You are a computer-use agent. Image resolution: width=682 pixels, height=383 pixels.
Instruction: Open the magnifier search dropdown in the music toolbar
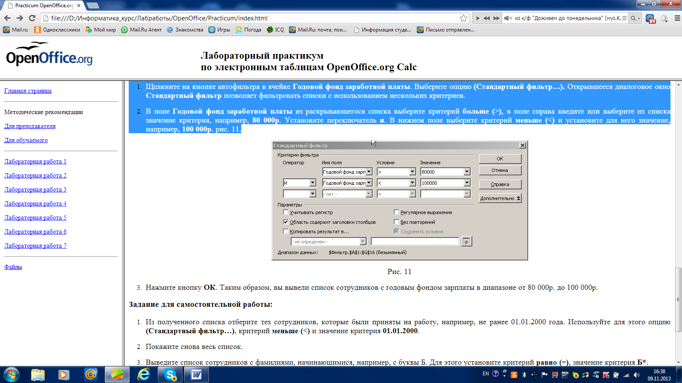point(635,18)
